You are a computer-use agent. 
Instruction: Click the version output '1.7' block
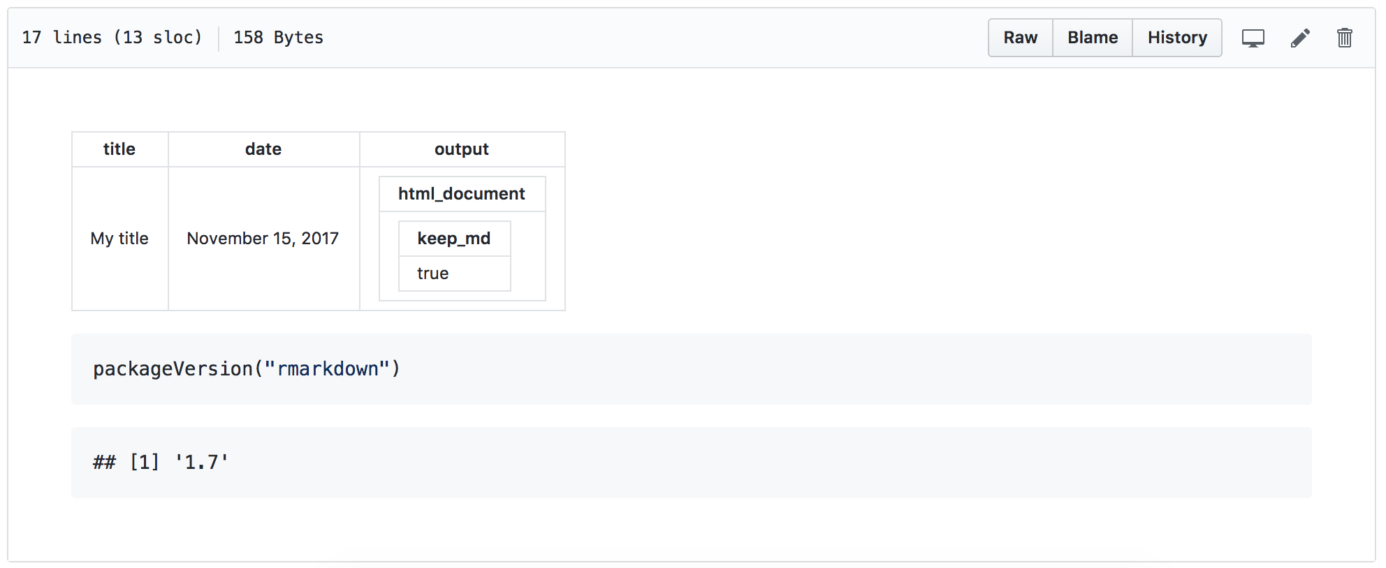[160, 461]
